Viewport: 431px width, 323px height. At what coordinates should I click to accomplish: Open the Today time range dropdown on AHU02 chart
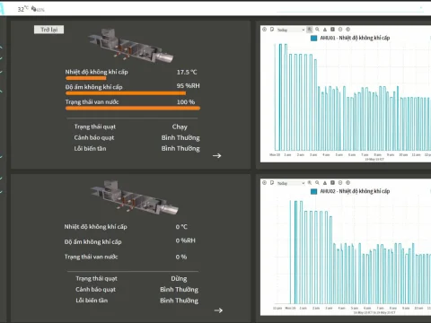pos(290,183)
